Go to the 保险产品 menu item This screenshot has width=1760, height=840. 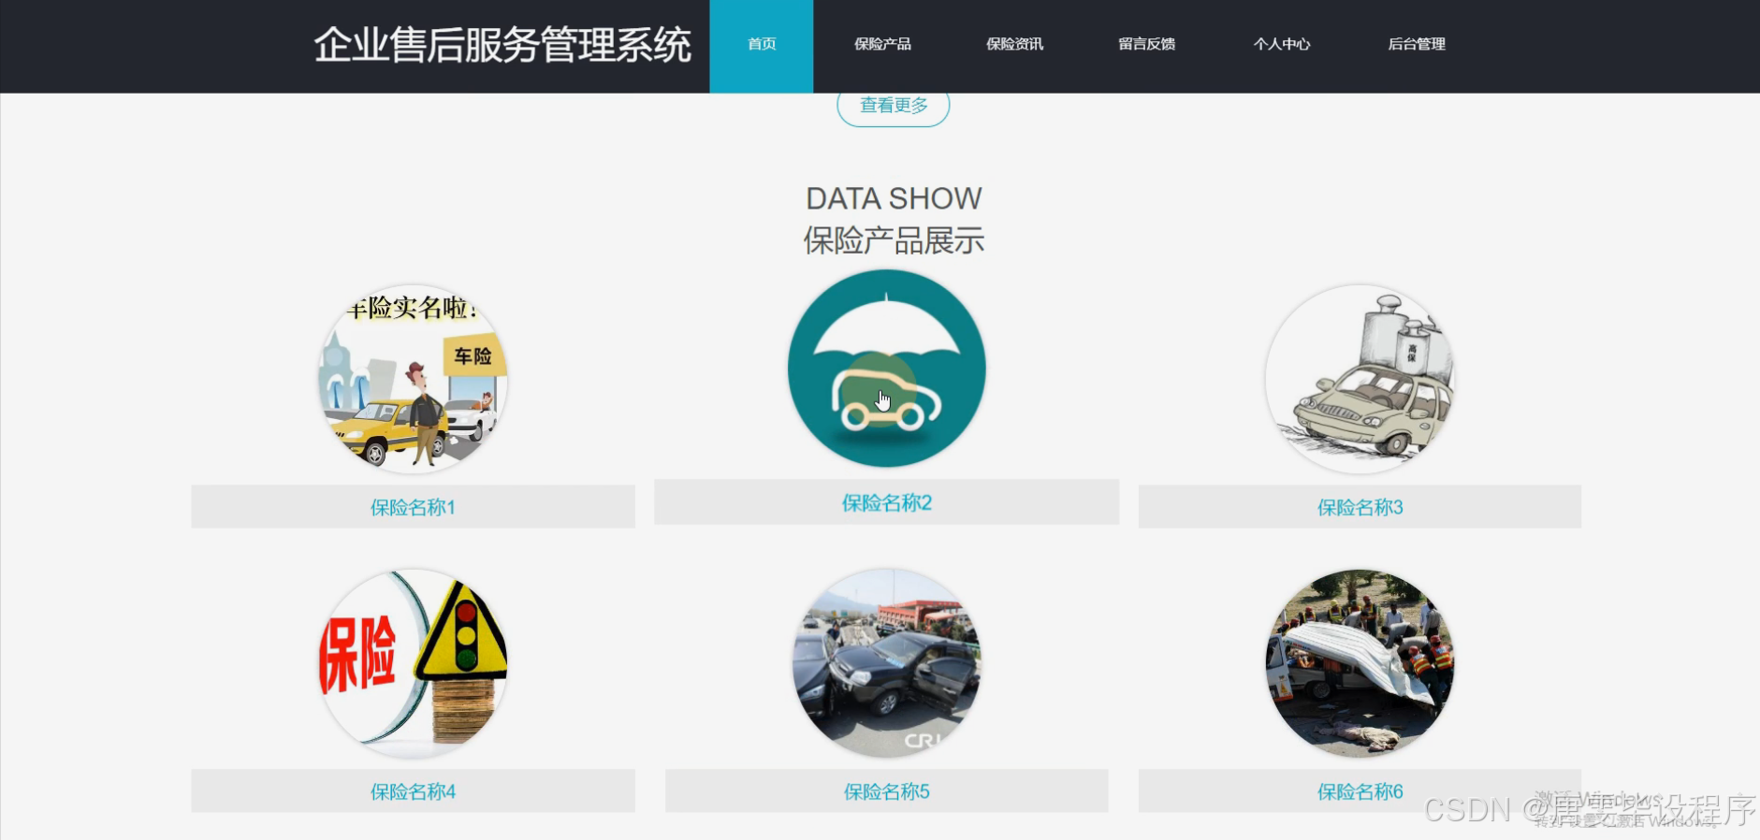pyautogui.click(x=882, y=44)
